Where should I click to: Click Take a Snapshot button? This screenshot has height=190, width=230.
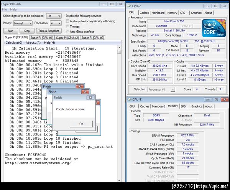[x=49, y=31]
